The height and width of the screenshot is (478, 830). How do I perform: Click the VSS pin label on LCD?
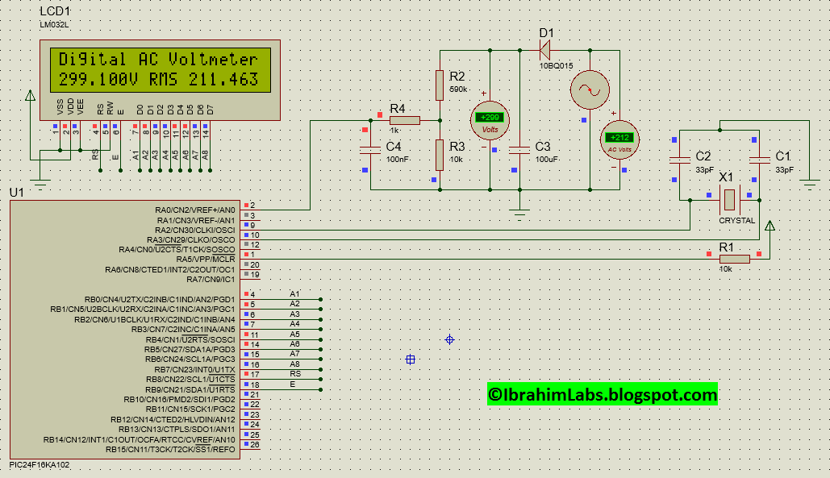click(x=60, y=107)
